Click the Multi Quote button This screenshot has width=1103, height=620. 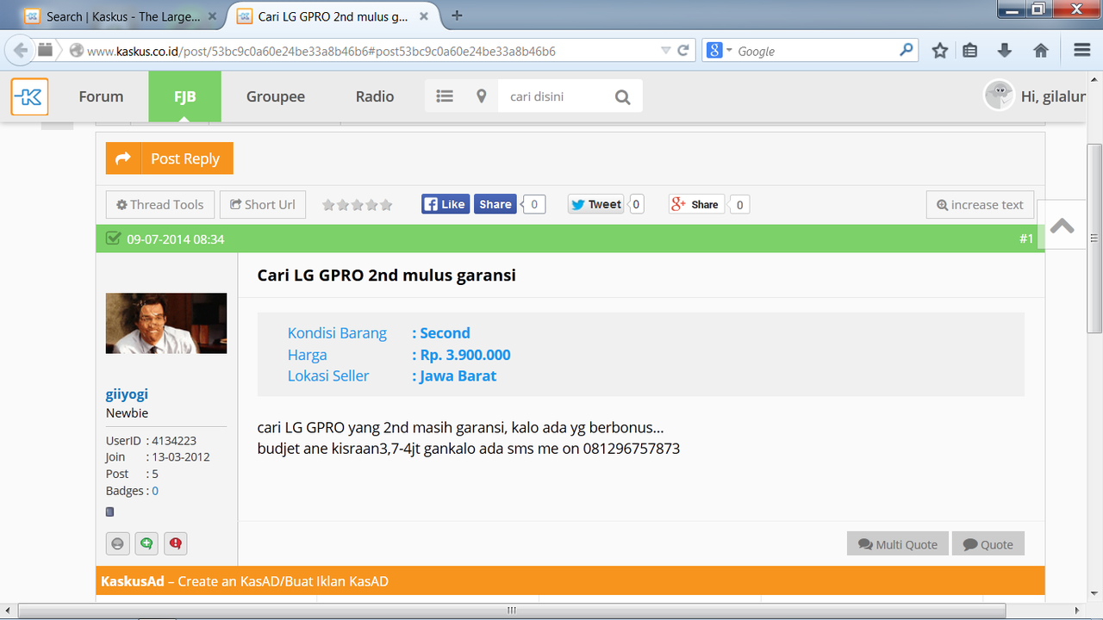click(x=898, y=544)
